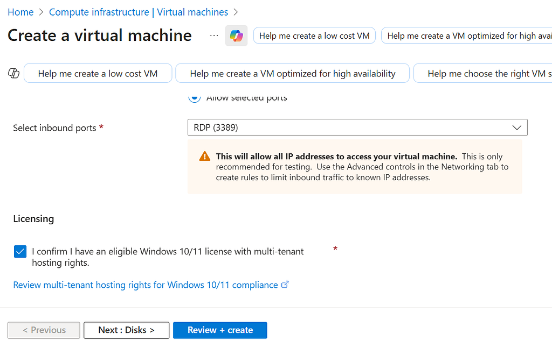Click the external link icon after compliance link

pos(285,285)
